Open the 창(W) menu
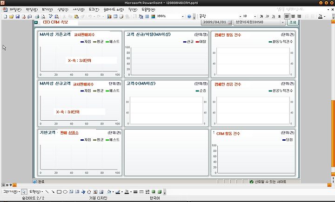335x202 pixels. [x=133, y=10]
